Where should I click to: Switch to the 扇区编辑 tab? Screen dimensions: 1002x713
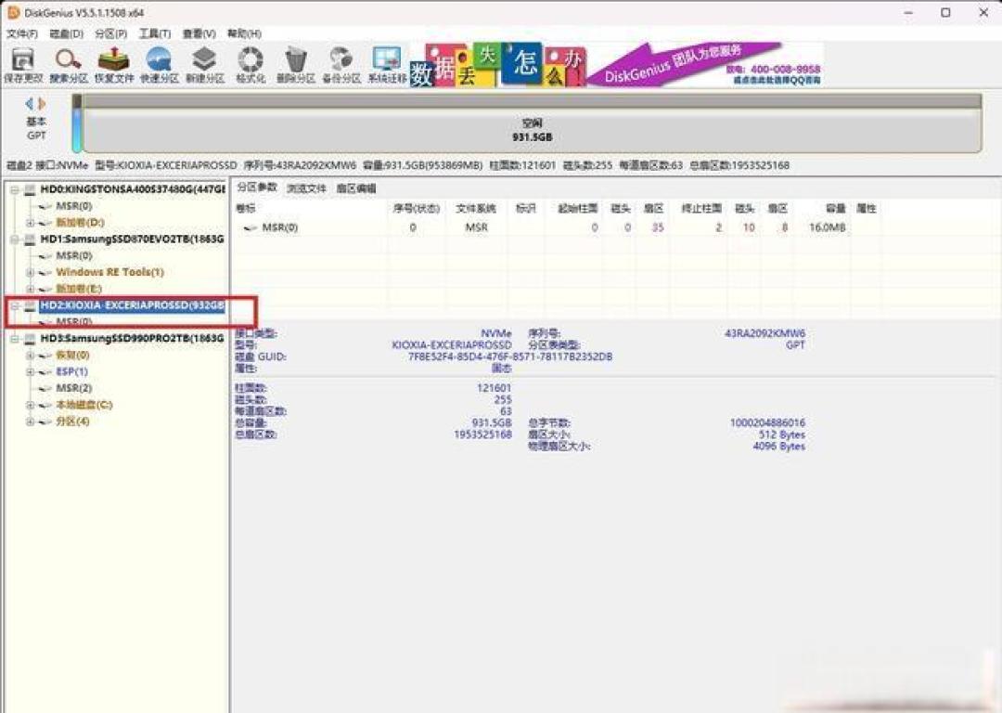click(x=356, y=188)
